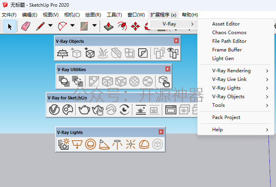Start interactive render teapot-with-hand icon
276x187 pixels.
(x=98, y=110)
